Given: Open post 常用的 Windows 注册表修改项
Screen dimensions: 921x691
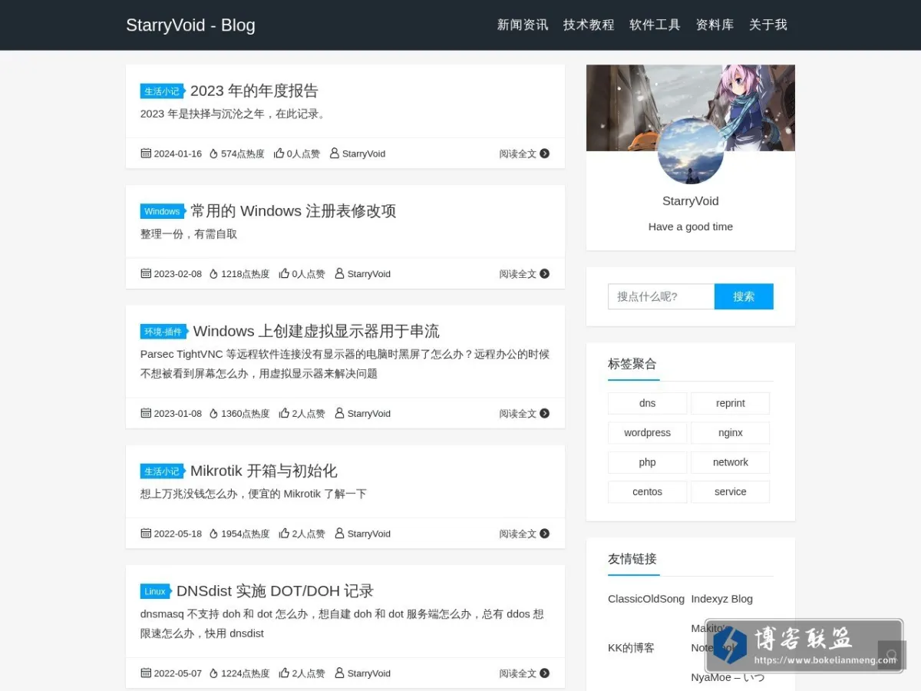Looking at the screenshot, I should coord(293,211).
